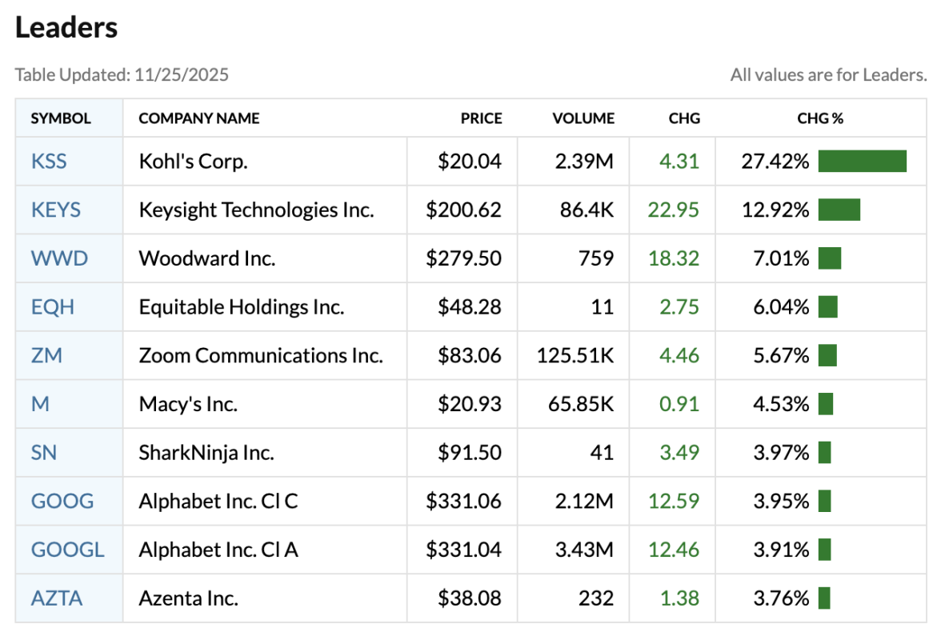Click the COMPANY NAME column header
This screenshot has width=945, height=640.
(x=199, y=118)
